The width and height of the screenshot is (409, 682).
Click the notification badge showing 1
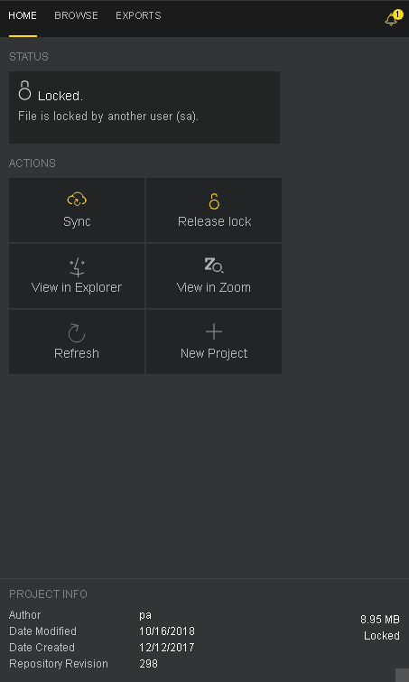(x=397, y=14)
